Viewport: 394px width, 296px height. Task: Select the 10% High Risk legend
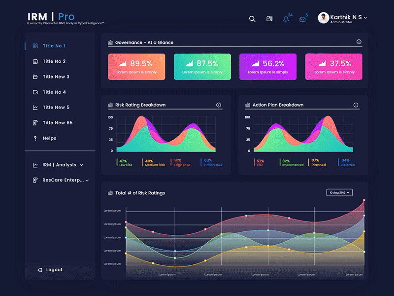[x=180, y=163]
